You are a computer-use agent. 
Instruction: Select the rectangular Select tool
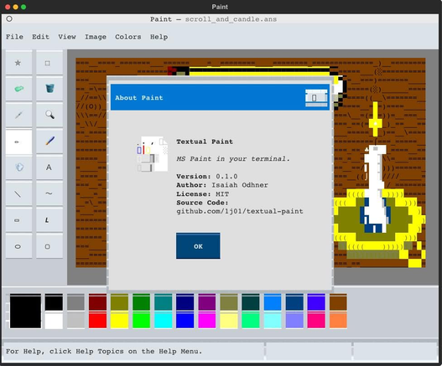pyautogui.click(x=49, y=63)
